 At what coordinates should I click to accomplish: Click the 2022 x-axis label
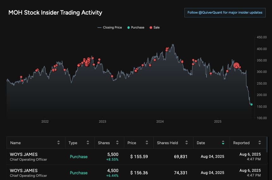pyautogui.click(x=45, y=121)
